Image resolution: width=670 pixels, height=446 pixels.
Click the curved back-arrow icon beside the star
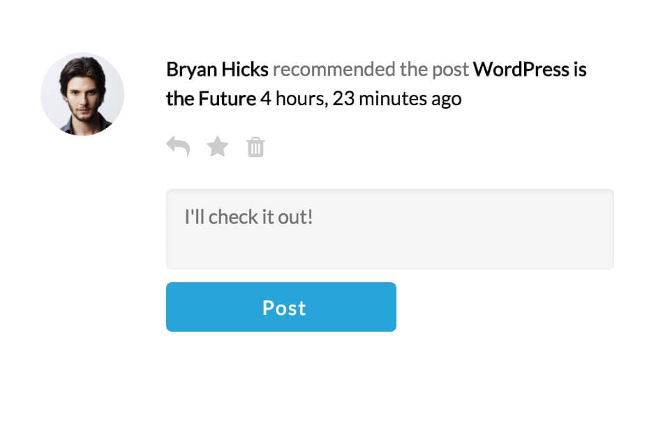(178, 146)
